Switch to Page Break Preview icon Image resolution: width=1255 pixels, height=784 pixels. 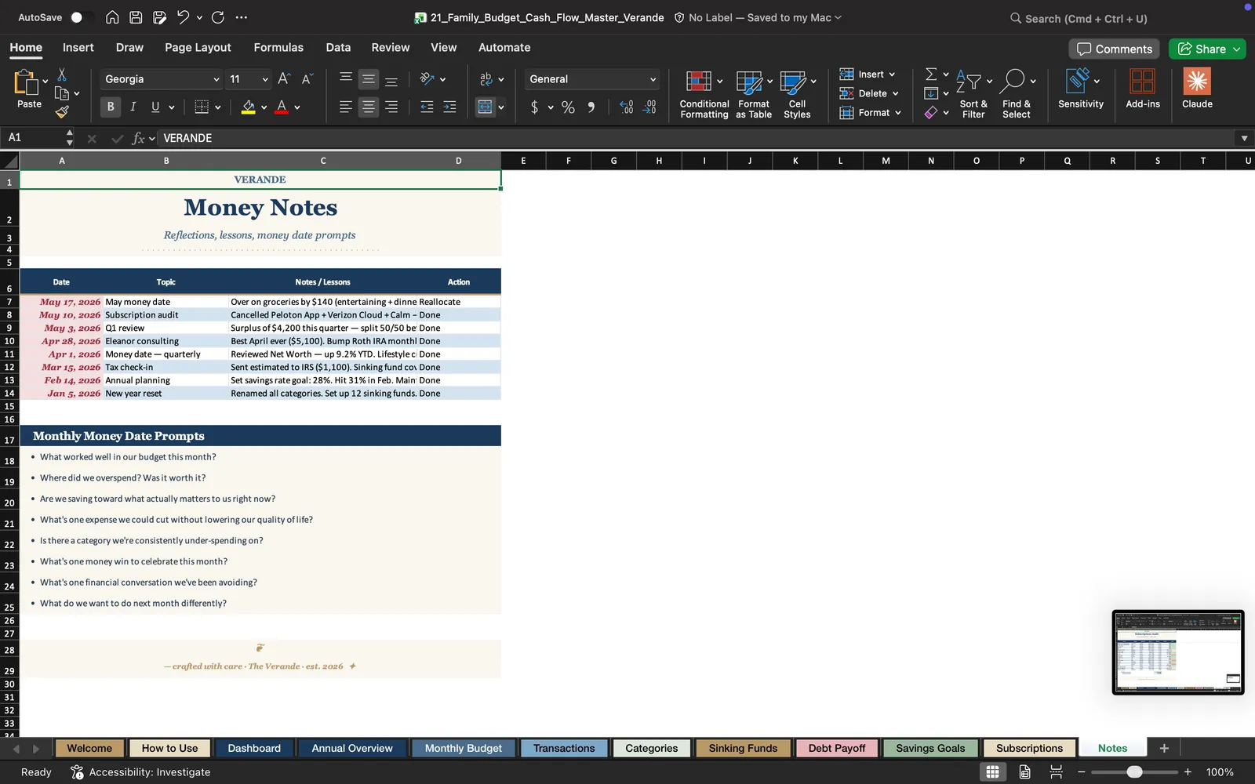[x=1056, y=772]
